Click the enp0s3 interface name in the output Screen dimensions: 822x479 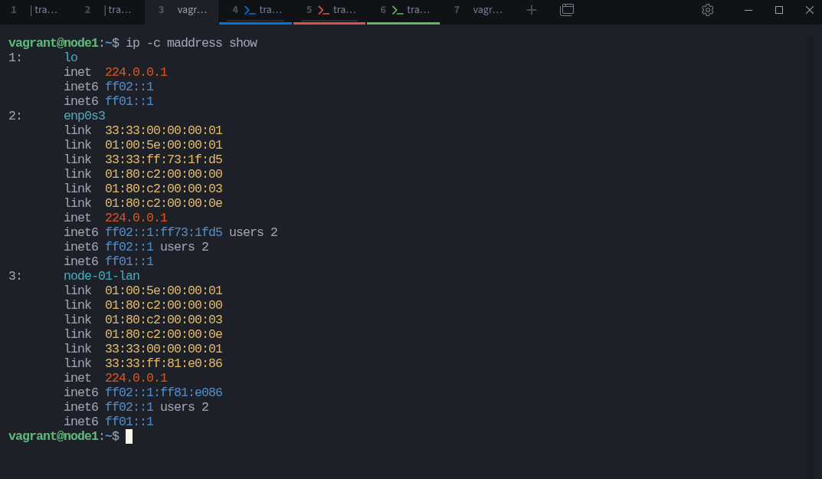point(84,116)
